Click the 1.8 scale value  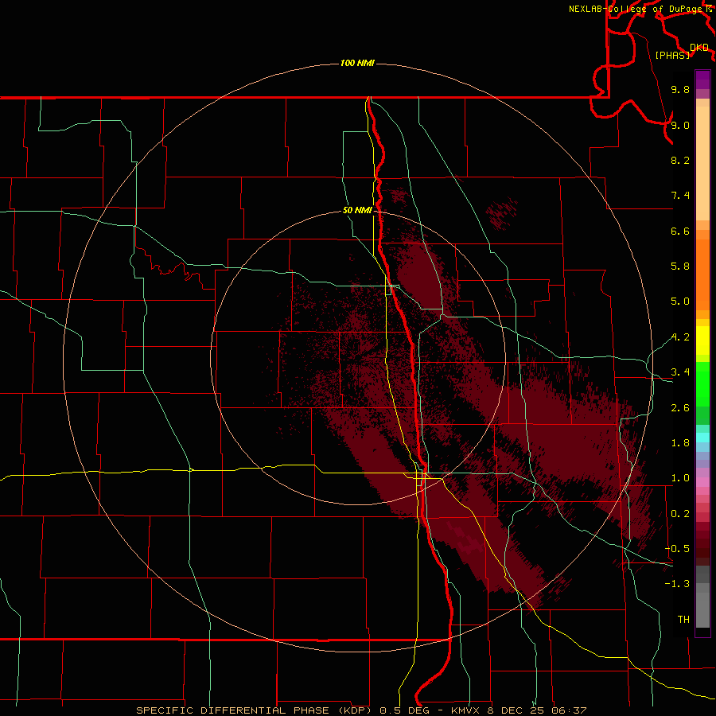click(680, 443)
